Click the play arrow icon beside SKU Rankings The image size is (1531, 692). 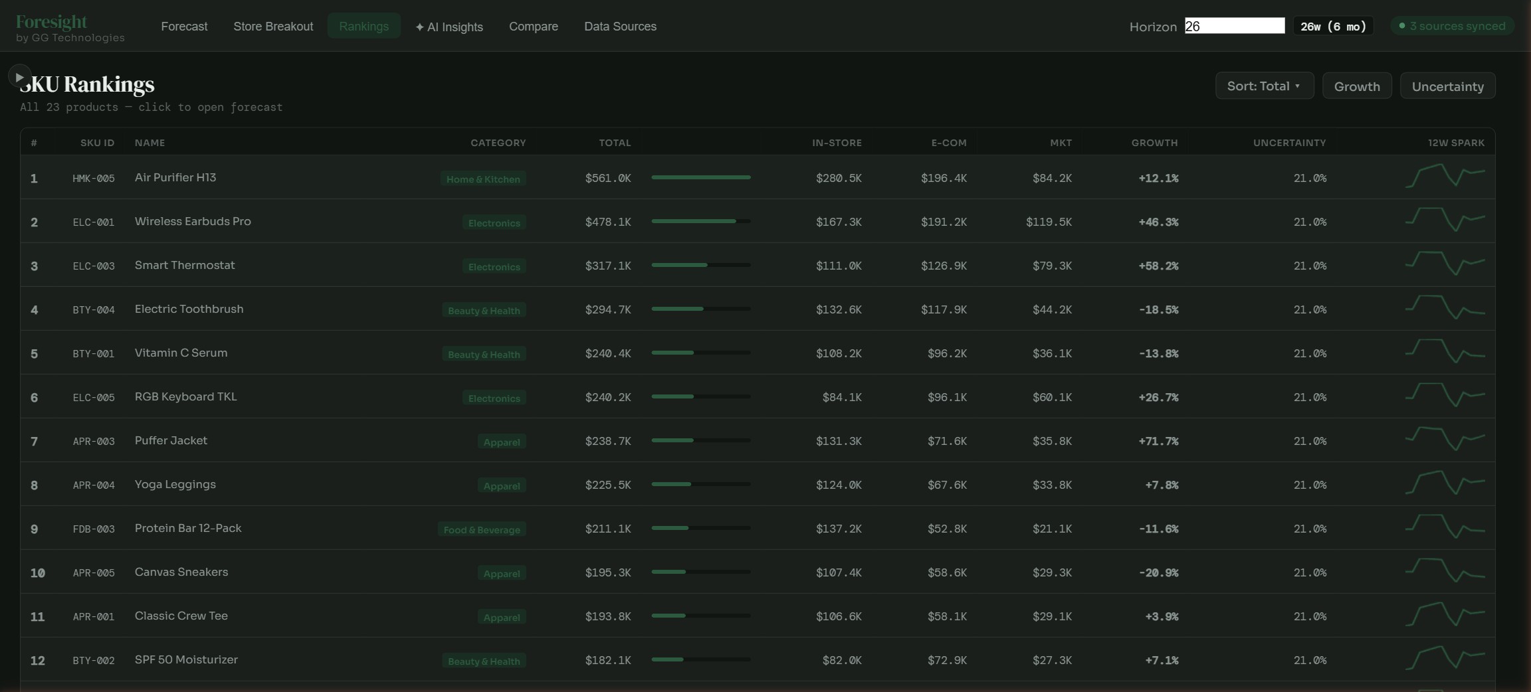click(x=19, y=77)
